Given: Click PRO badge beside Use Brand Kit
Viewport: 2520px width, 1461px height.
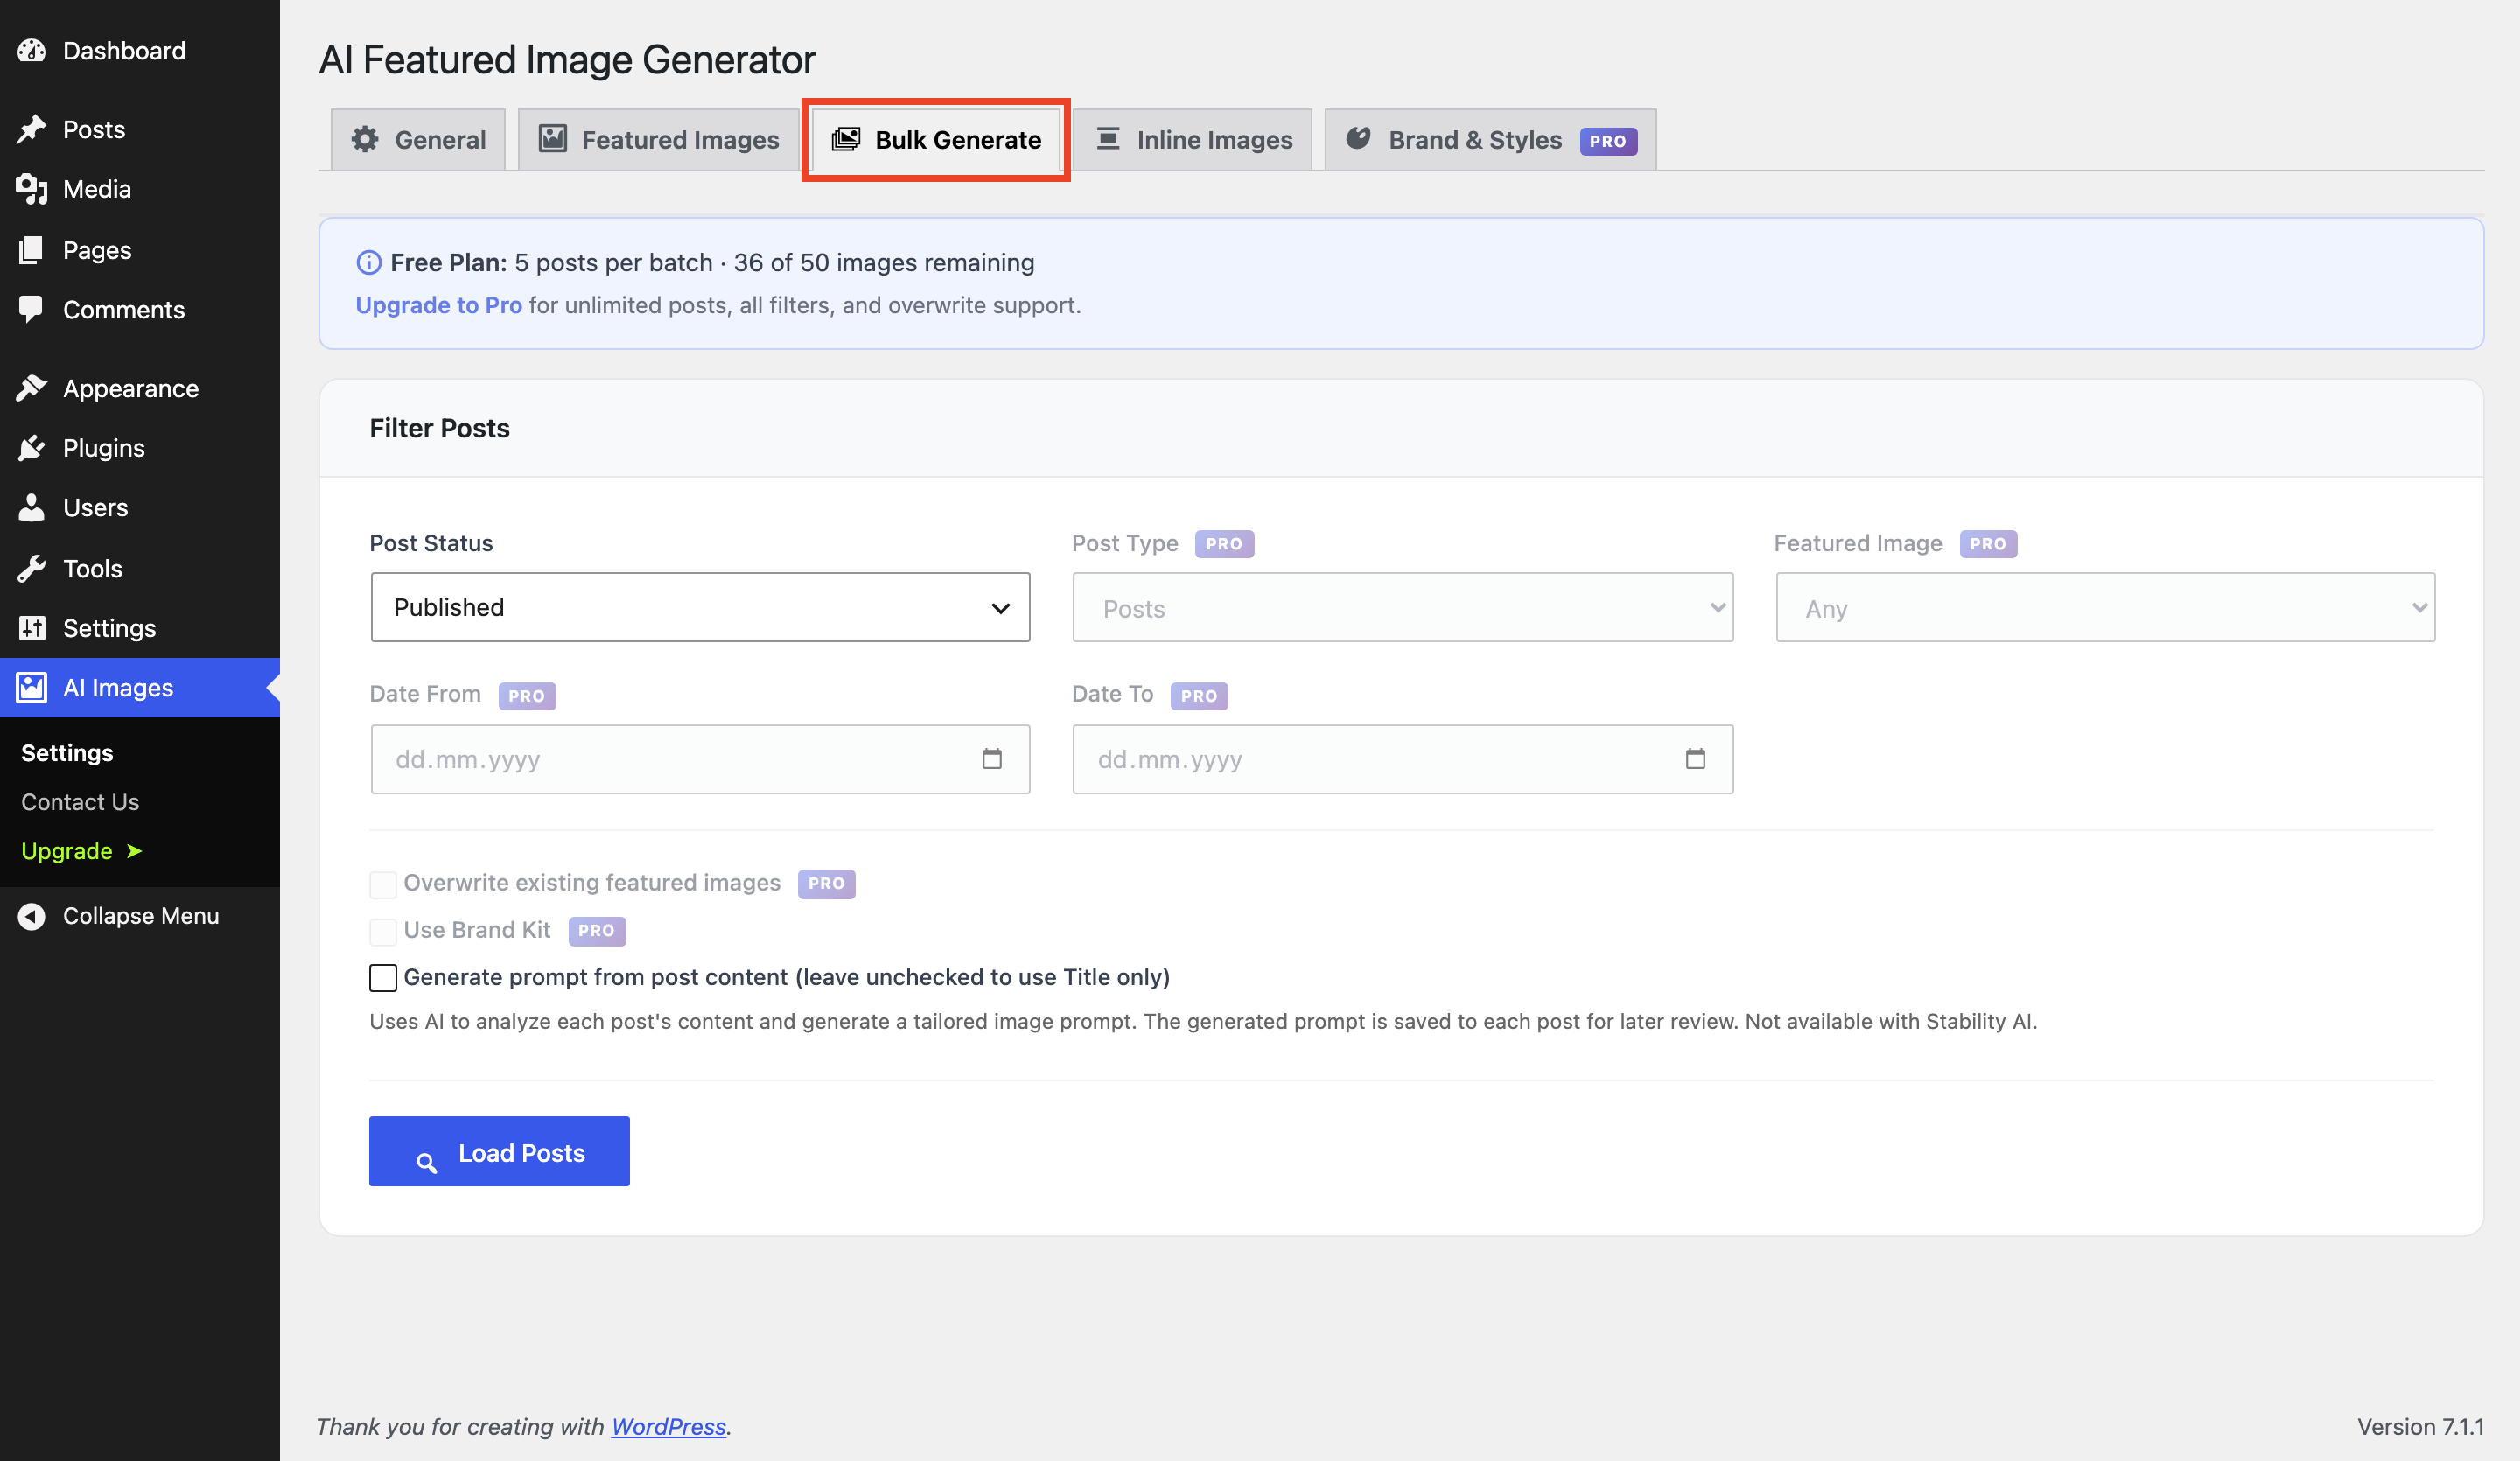Looking at the screenshot, I should (x=597, y=931).
